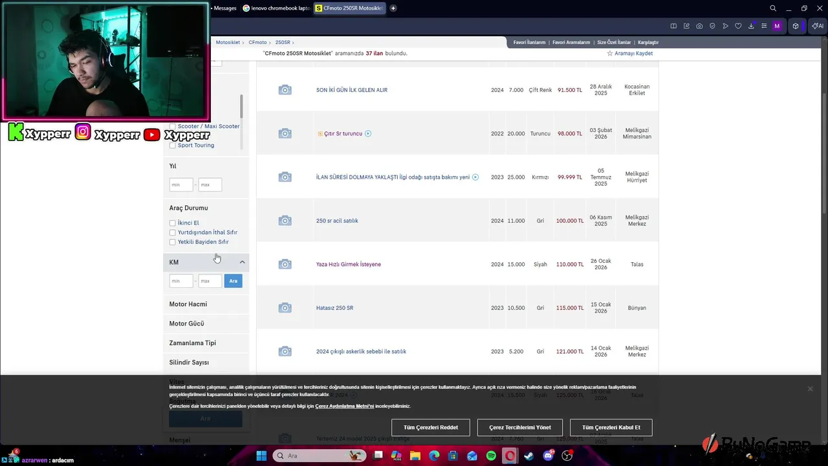
Task: Take a snapshot with the camera icon
Action: [x=699, y=26]
